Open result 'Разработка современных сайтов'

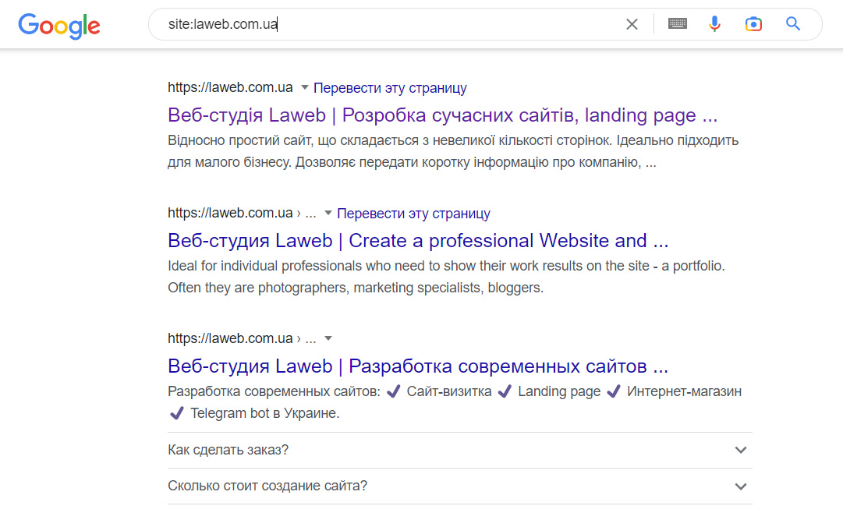418,366
